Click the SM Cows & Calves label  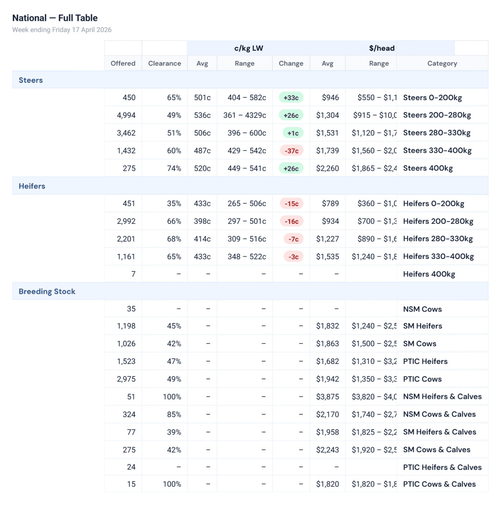point(436,450)
